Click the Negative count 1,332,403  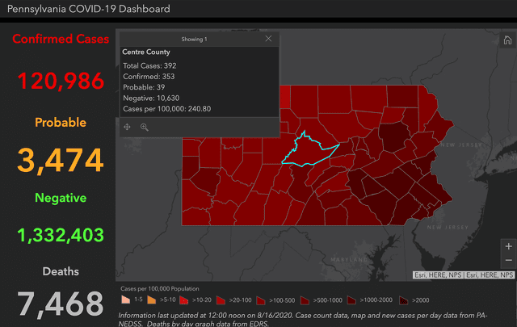[x=61, y=235]
